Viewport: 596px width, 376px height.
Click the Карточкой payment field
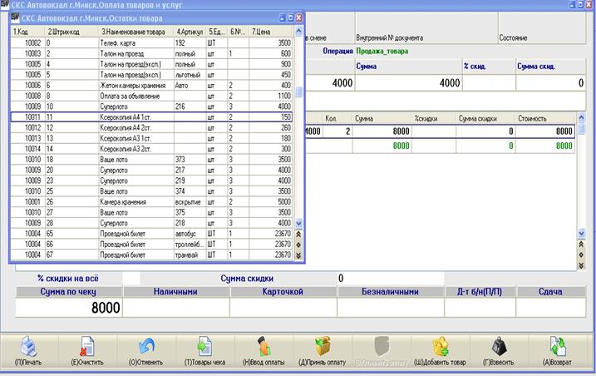click(x=283, y=307)
